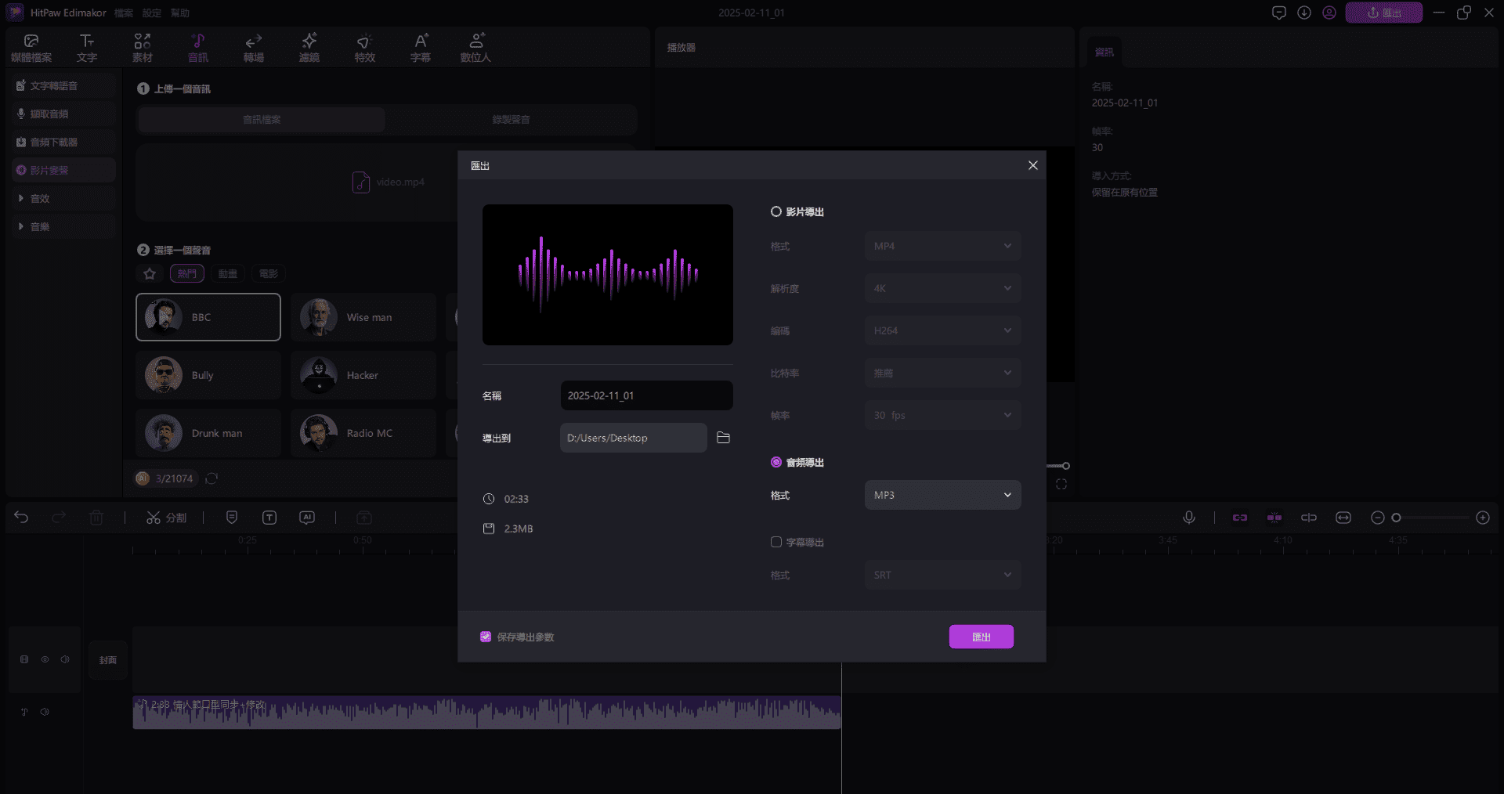Click the zoom in plus icon on timeline
This screenshot has height=794, width=1504.
1483,518
